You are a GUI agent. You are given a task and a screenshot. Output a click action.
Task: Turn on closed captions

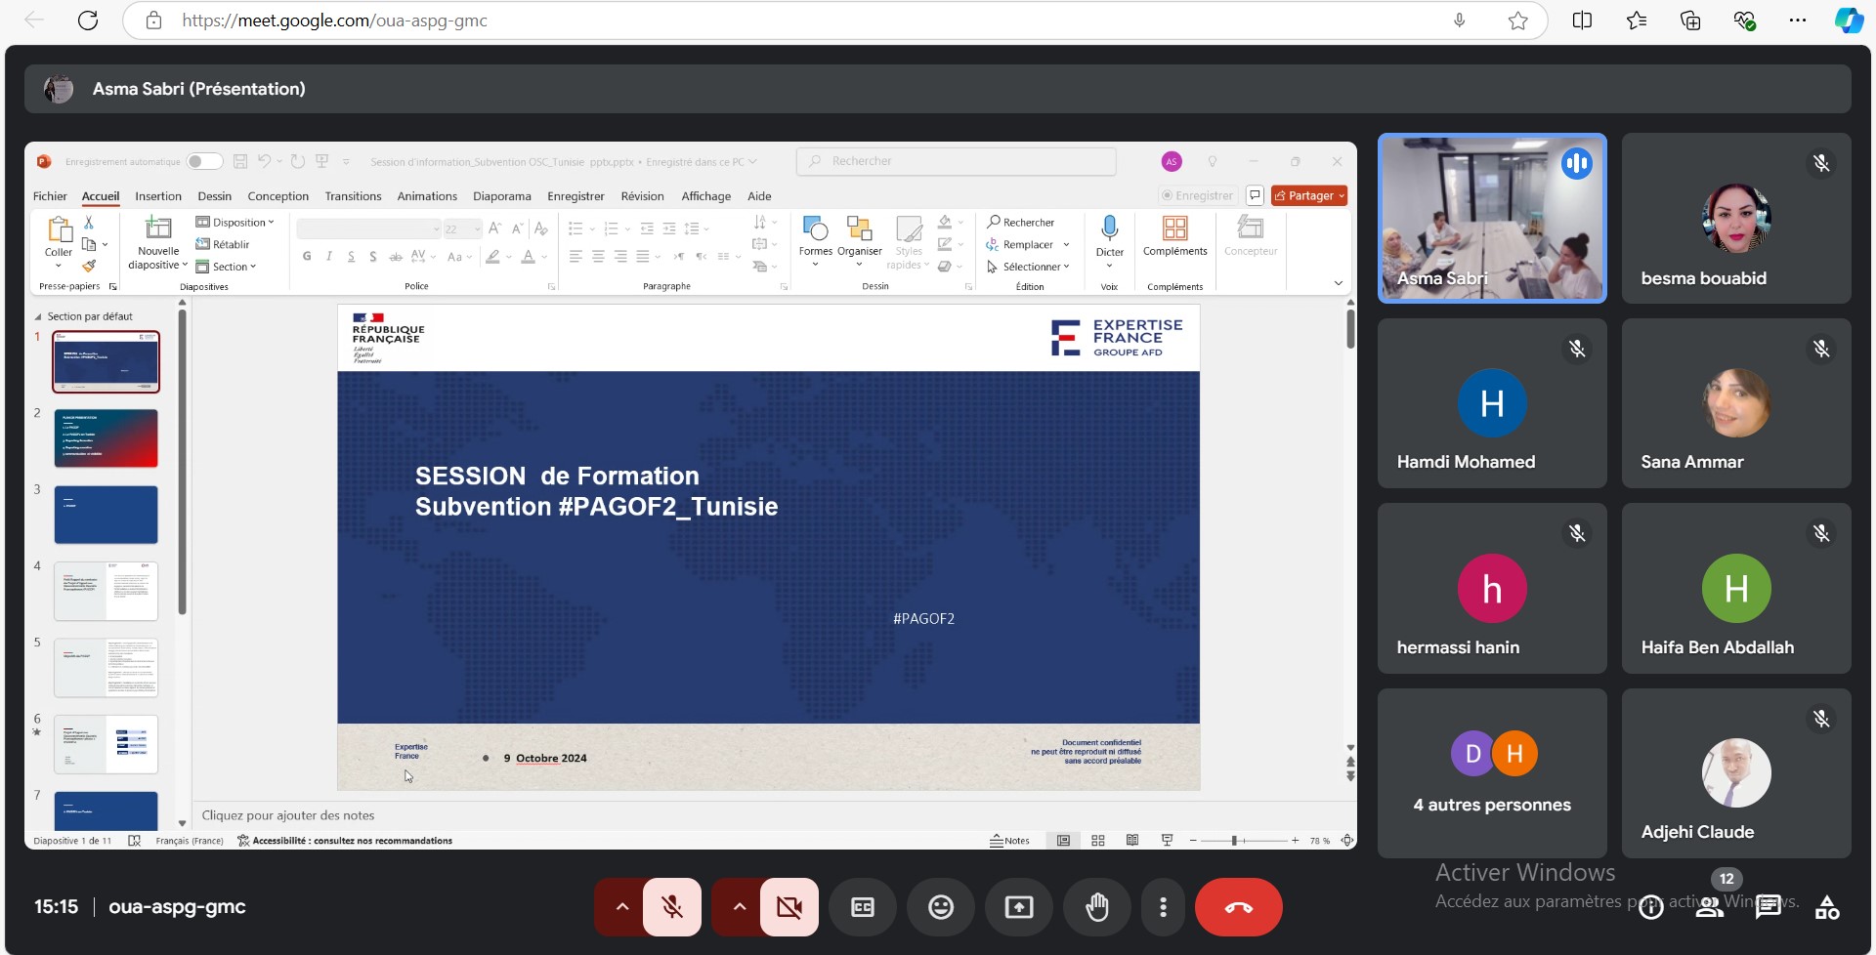pos(862,907)
